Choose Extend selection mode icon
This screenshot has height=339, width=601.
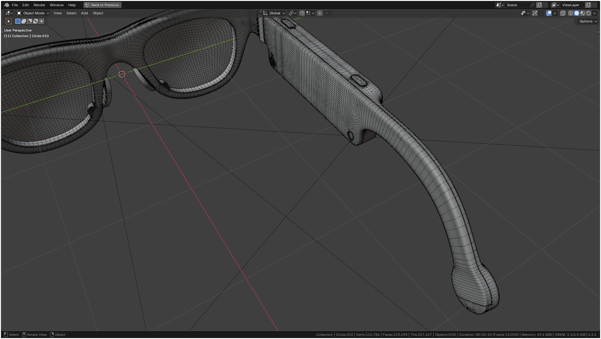24,21
